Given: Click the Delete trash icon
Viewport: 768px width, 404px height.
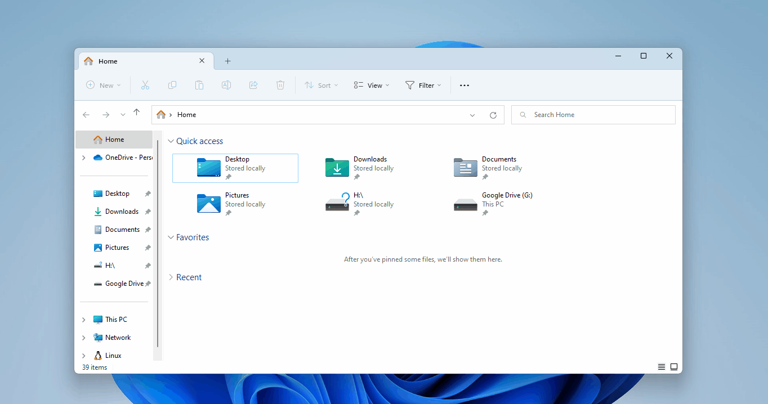Looking at the screenshot, I should (280, 85).
